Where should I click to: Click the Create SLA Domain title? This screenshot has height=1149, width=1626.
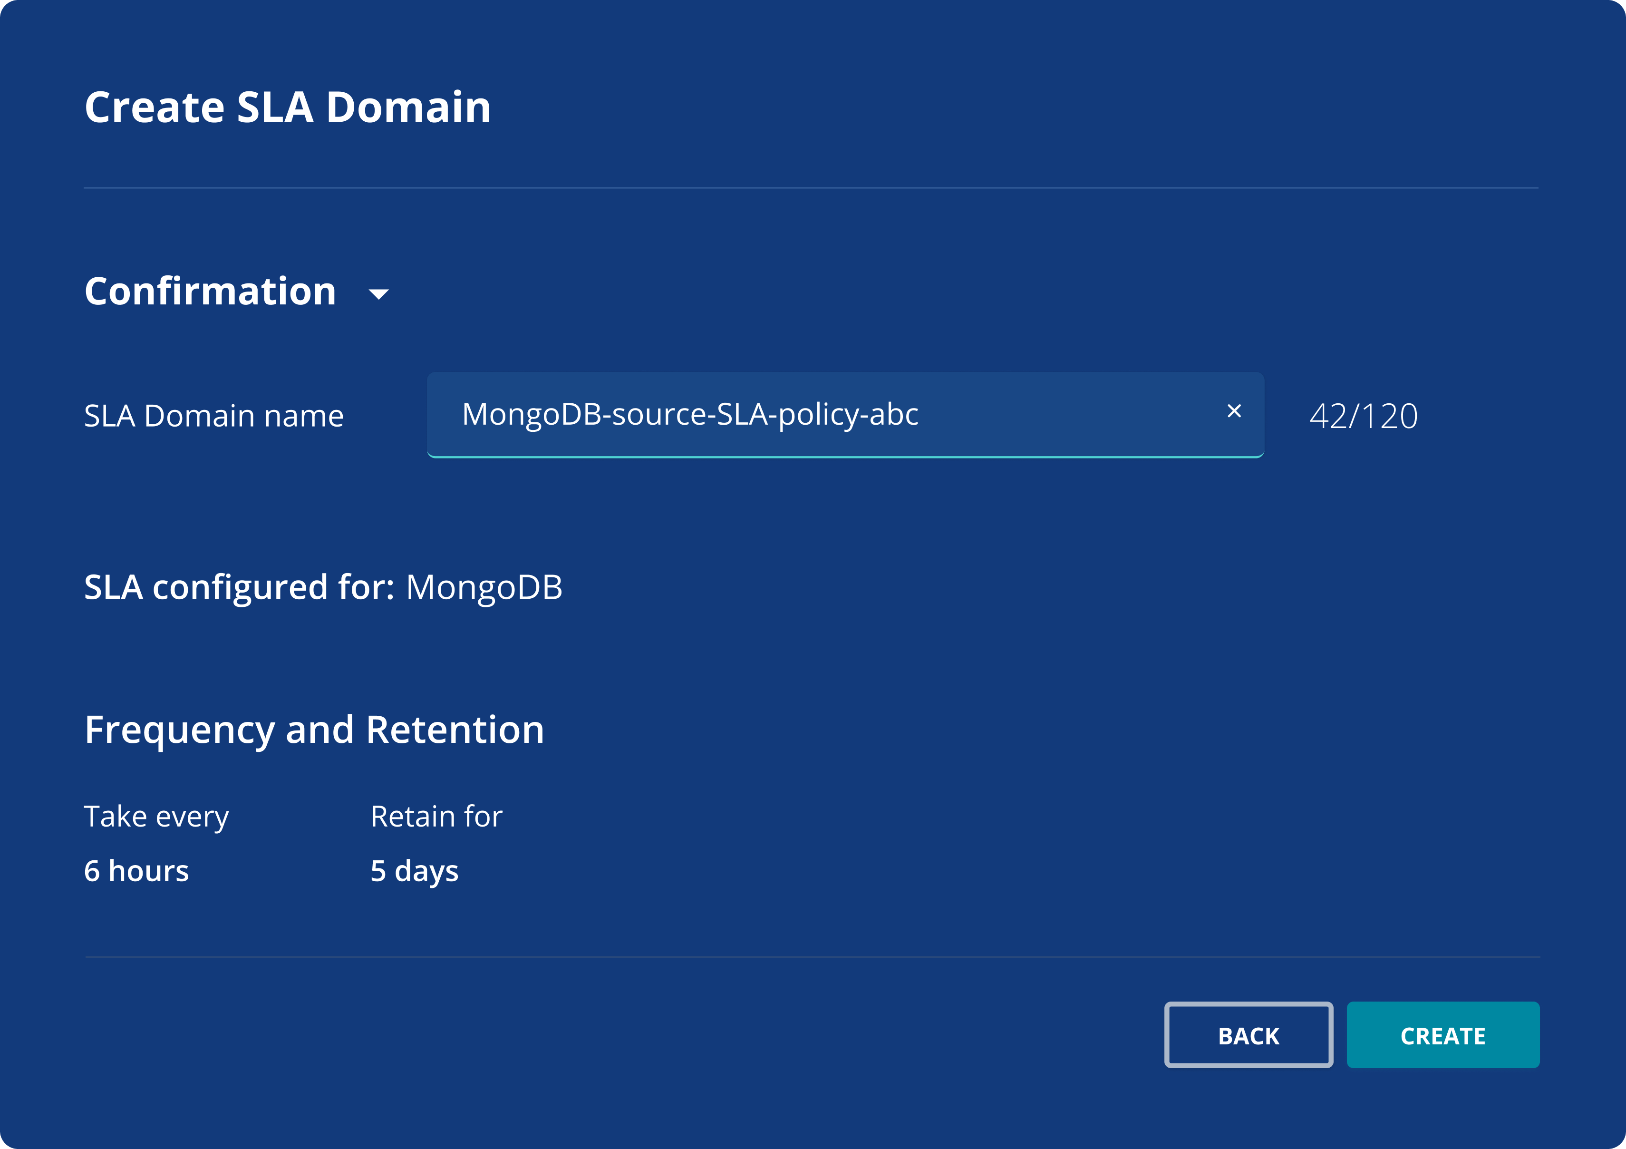288,107
